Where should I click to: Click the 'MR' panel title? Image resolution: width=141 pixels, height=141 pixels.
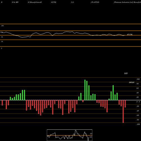(126, 73)
